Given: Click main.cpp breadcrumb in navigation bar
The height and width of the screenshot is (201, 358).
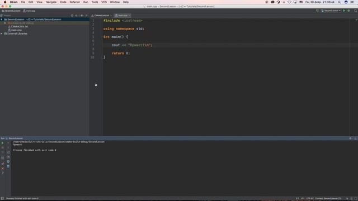Looking at the screenshot, I should tap(29, 11).
